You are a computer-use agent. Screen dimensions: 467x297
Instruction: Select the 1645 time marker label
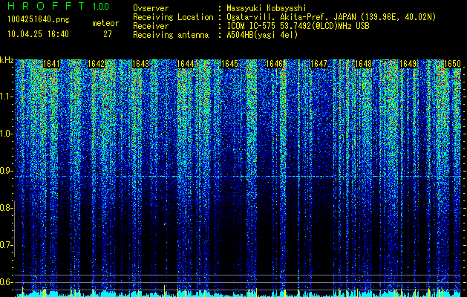tap(229, 64)
